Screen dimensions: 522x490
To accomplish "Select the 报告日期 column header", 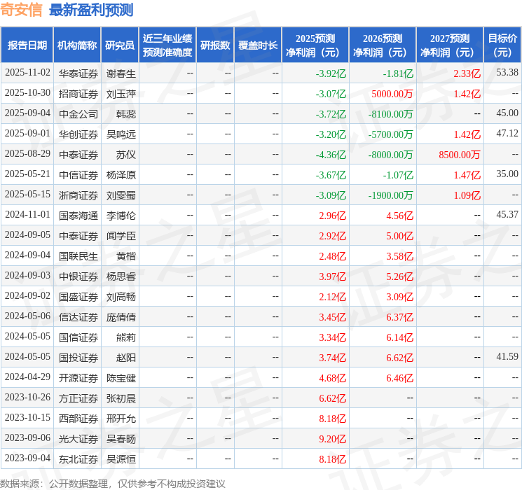I will tap(27, 45).
